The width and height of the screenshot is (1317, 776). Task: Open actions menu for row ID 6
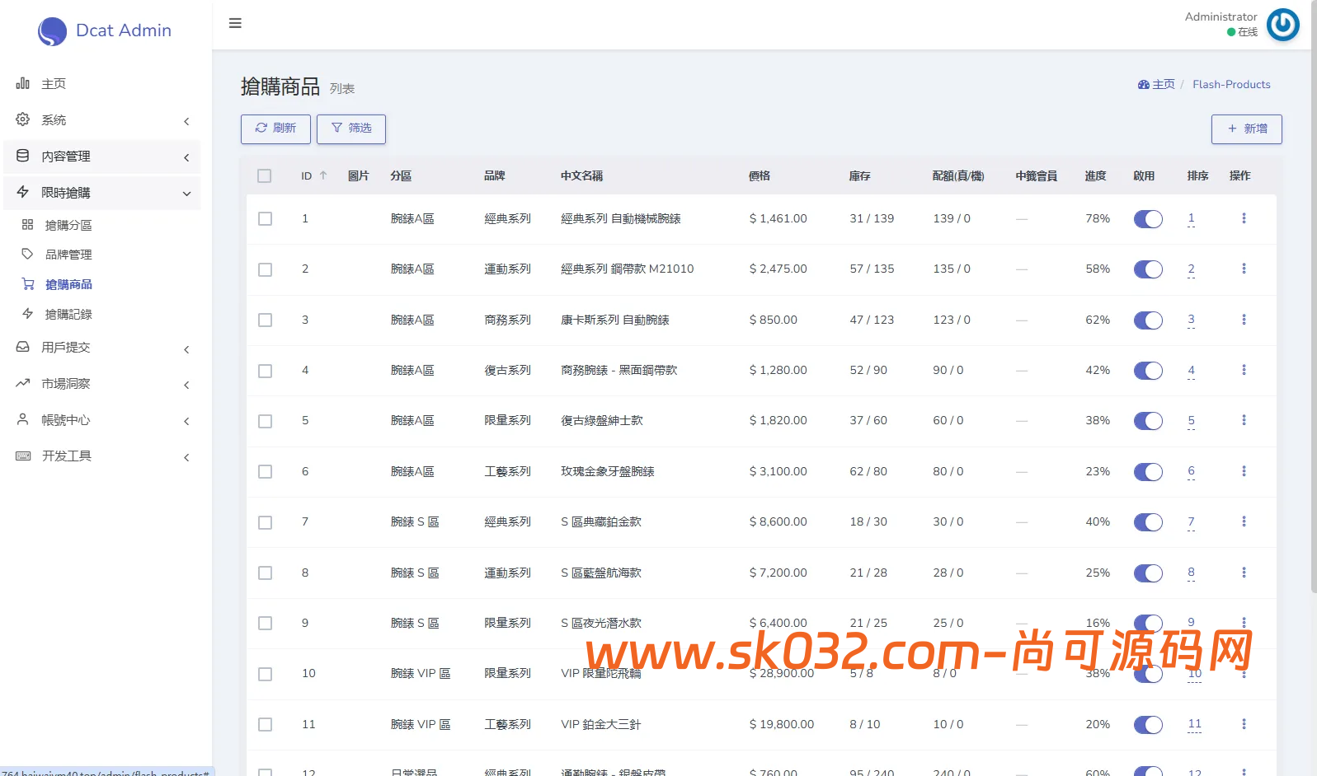pos(1244,471)
